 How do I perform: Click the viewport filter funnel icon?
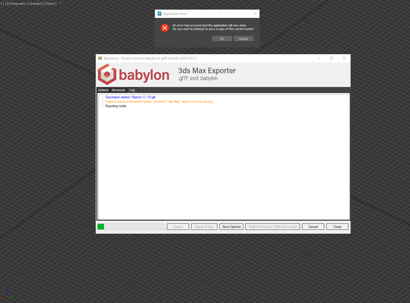click(60, 4)
